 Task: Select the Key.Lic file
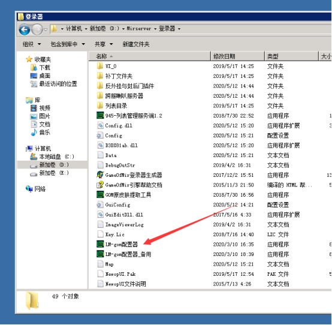pyautogui.click(x=111, y=234)
